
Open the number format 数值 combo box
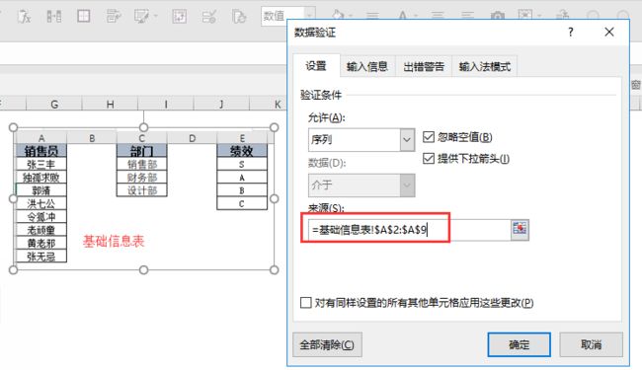pos(288,17)
